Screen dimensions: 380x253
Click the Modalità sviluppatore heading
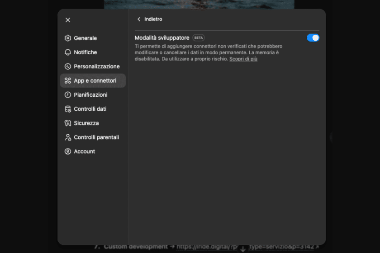click(162, 38)
